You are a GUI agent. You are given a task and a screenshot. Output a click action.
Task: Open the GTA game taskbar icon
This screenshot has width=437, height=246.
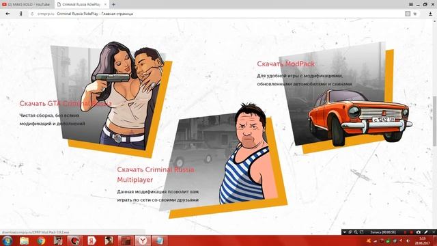point(109,241)
